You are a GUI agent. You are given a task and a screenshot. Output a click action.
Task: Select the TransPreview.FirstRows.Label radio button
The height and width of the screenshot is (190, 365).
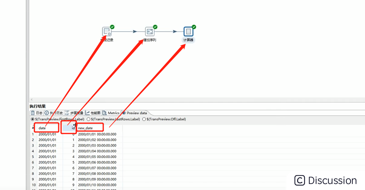coord(32,119)
